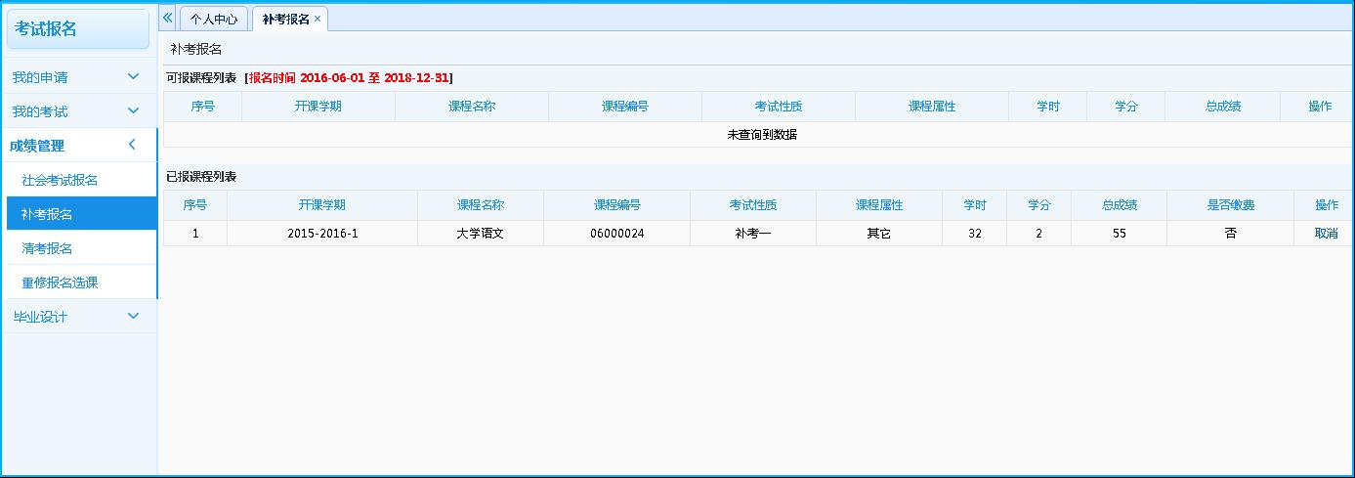Screen dimensions: 1355x478
Task: Open 重修报名选课 in the sidebar
Action: point(60,282)
